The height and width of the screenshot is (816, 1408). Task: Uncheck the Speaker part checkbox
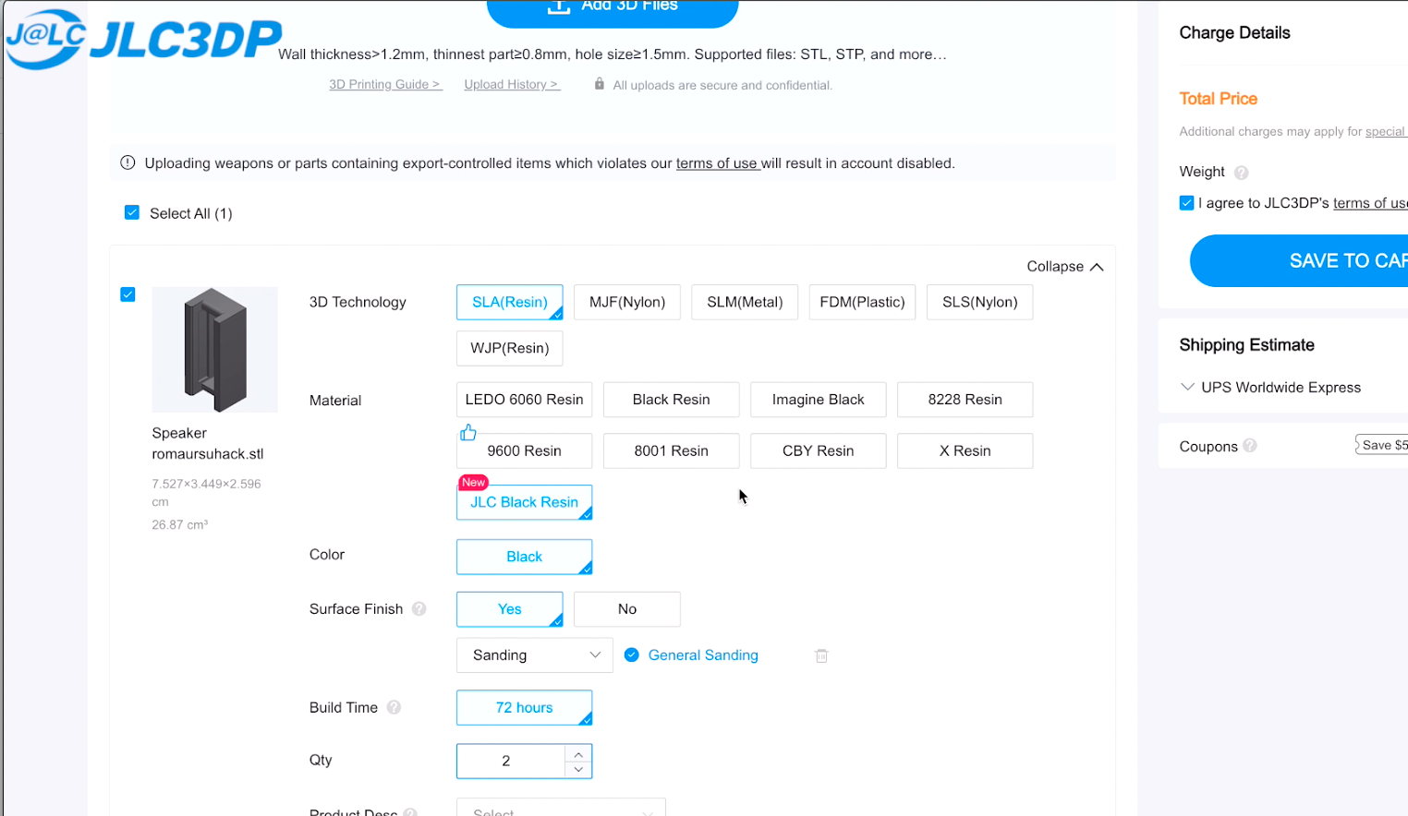[x=128, y=294]
